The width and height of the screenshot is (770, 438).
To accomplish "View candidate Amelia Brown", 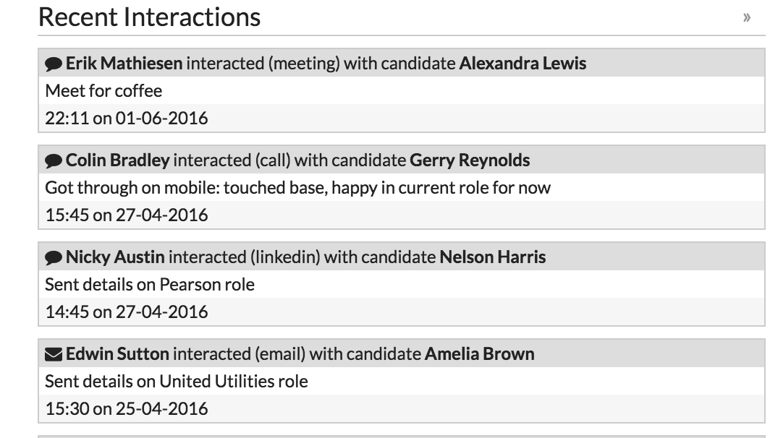I will [479, 353].
